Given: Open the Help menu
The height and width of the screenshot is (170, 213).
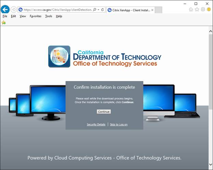Looking at the screenshot, I should coord(59,16).
